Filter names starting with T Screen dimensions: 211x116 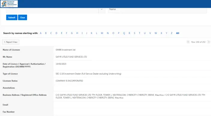pyautogui.click(x=140, y=33)
